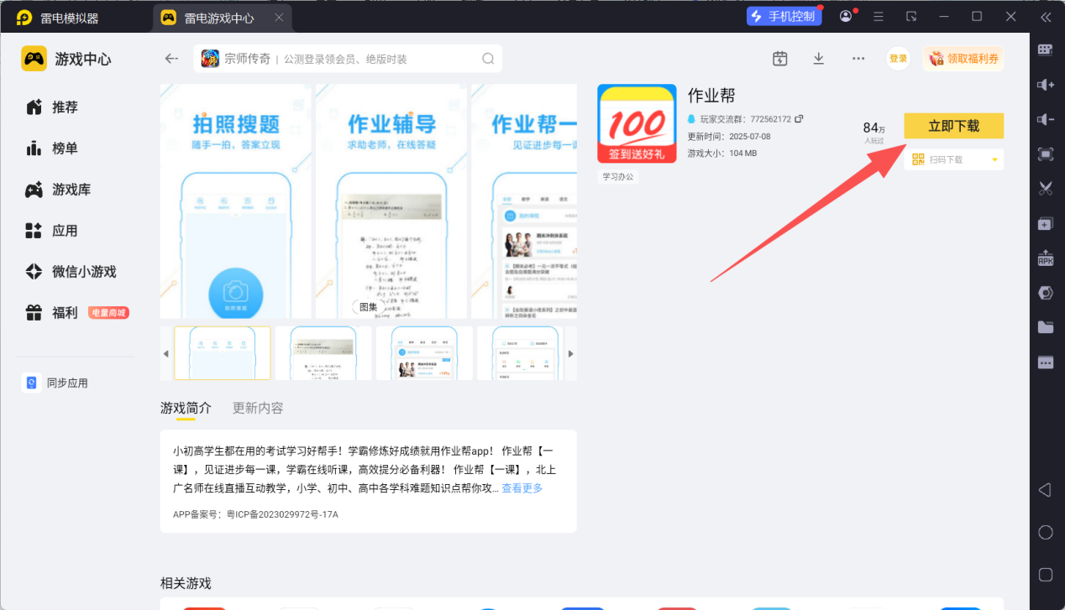The image size is (1065, 610).
Task: Switch to the 游戏简介 tab
Action: 186,408
